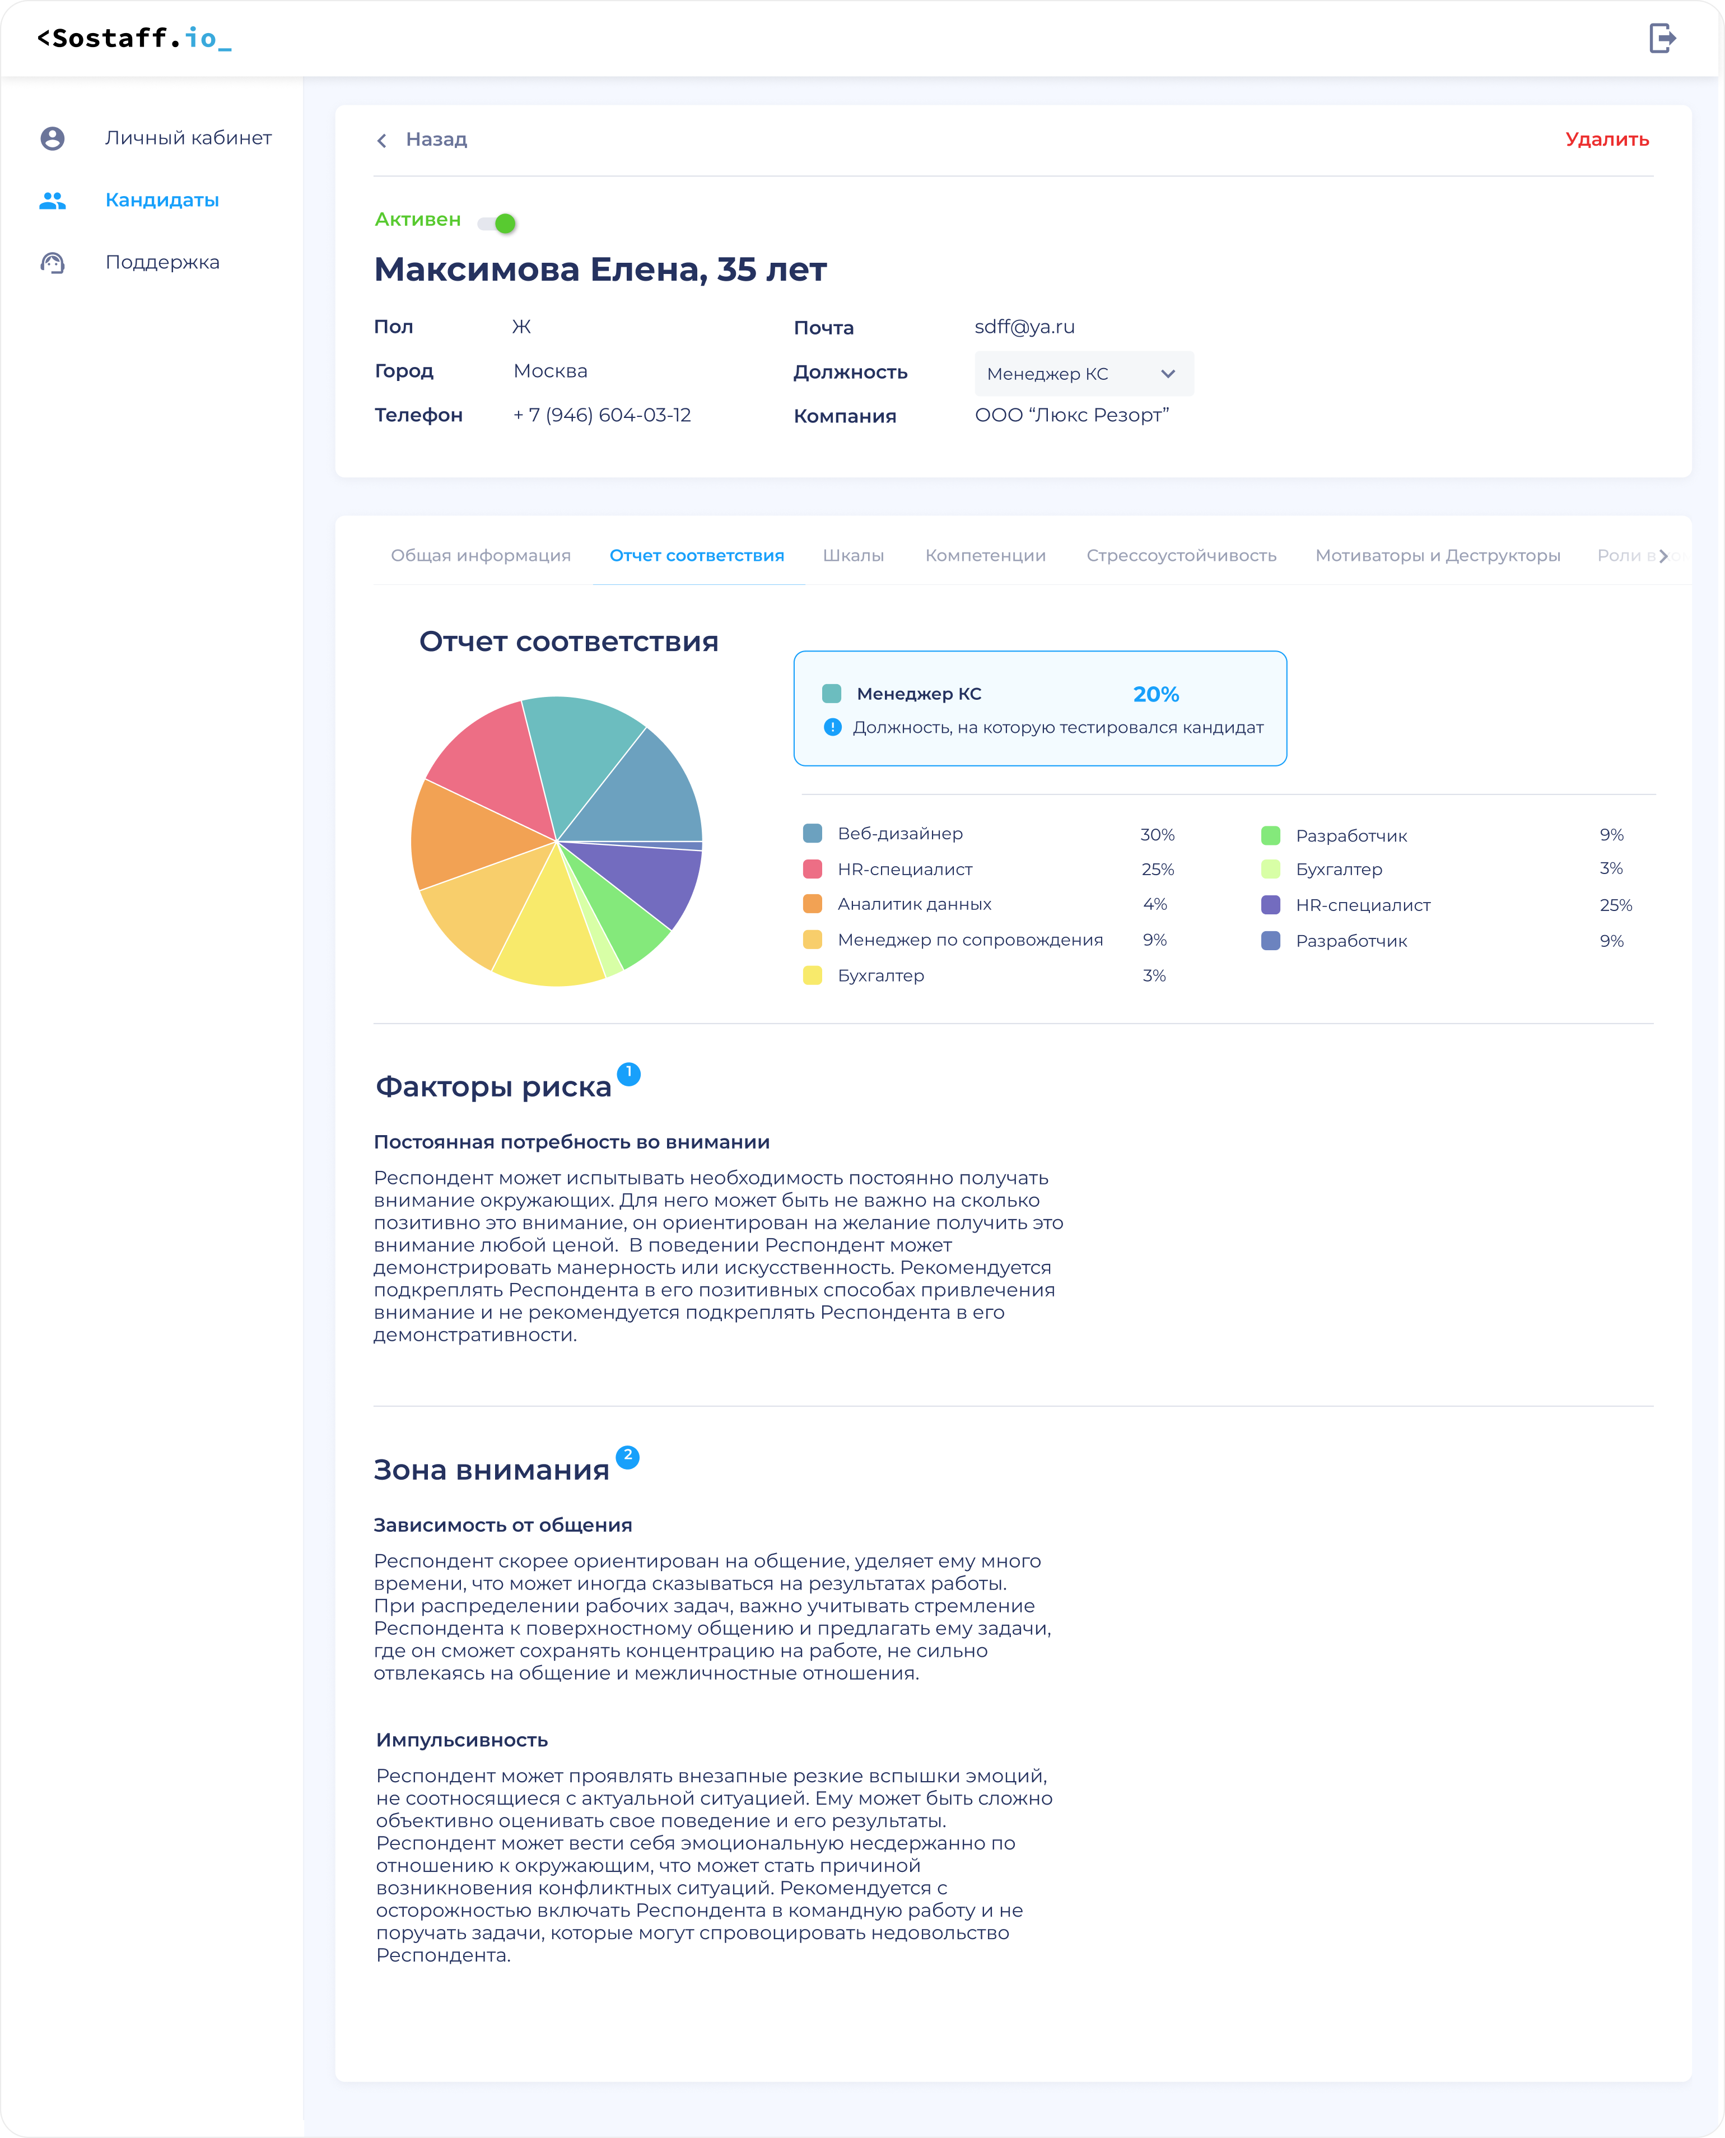Viewport: 1725px width, 2138px height.
Task: Click Постоянная потребность во внимании heading
Action: 572,1143
